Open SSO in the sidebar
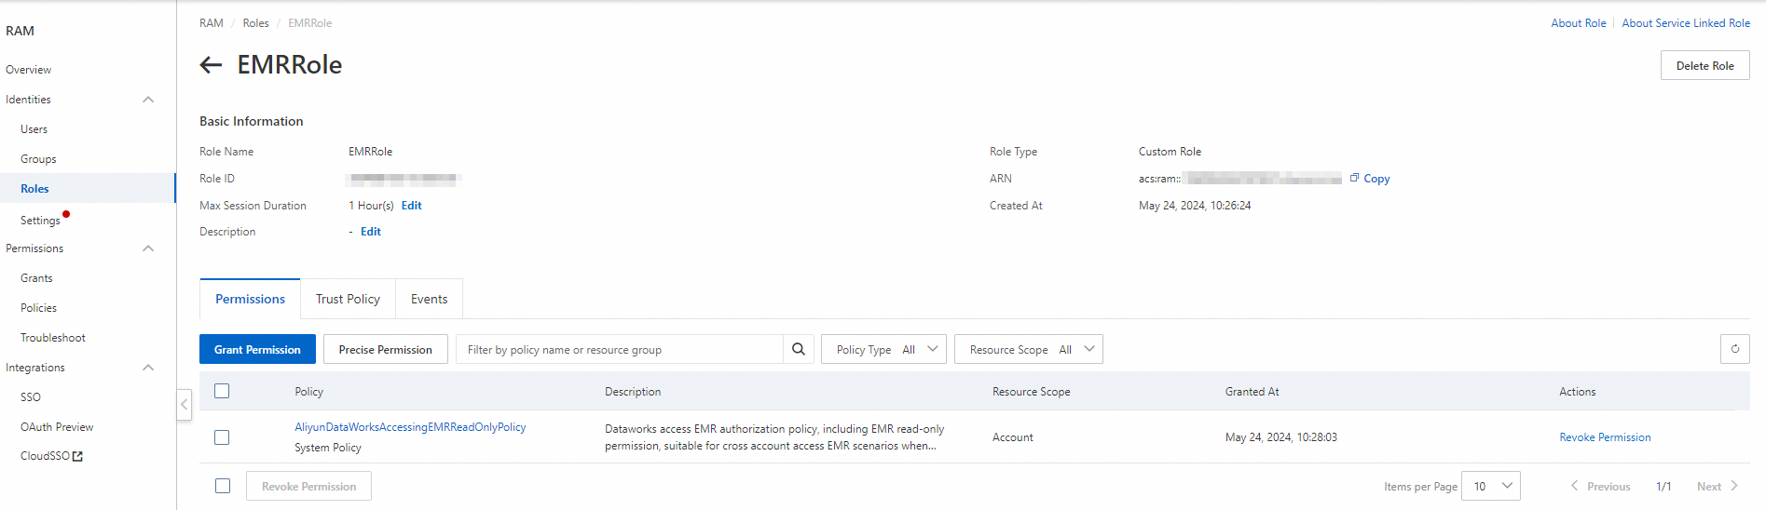The height and width of the screenshot is (510, 1766). pos(31,397)
